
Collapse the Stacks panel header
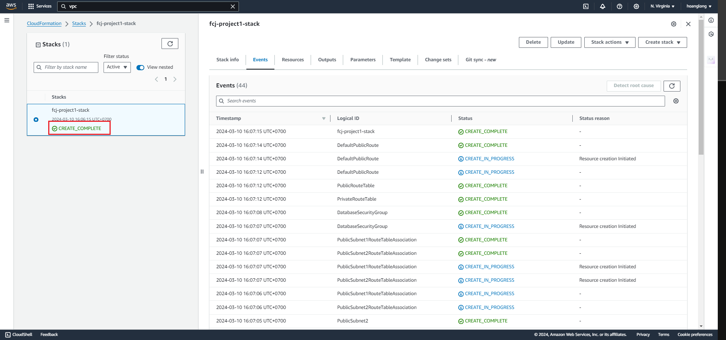click(x=38, y=45)
